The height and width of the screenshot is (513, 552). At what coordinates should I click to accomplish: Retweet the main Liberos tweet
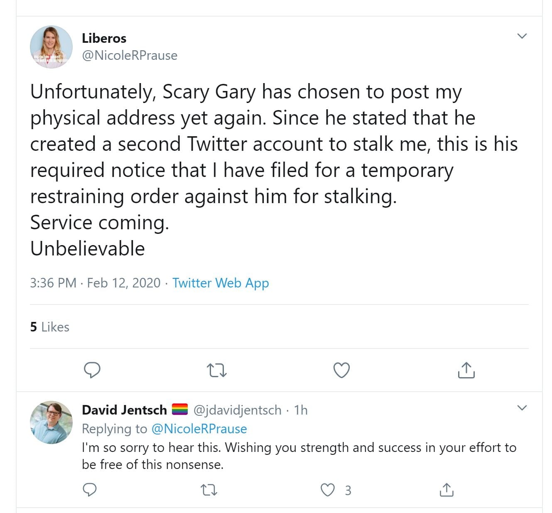tap(217, 370)
